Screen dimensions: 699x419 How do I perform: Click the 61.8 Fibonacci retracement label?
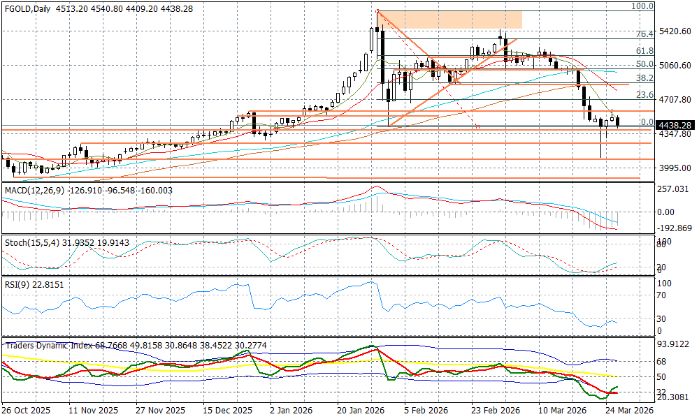pos(644,51)
